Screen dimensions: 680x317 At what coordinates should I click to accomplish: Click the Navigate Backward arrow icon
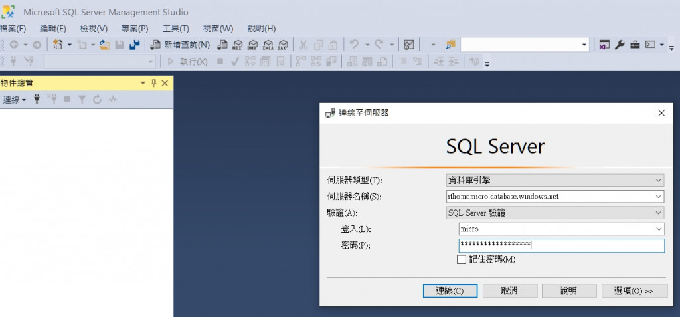[x=14, y=45]
